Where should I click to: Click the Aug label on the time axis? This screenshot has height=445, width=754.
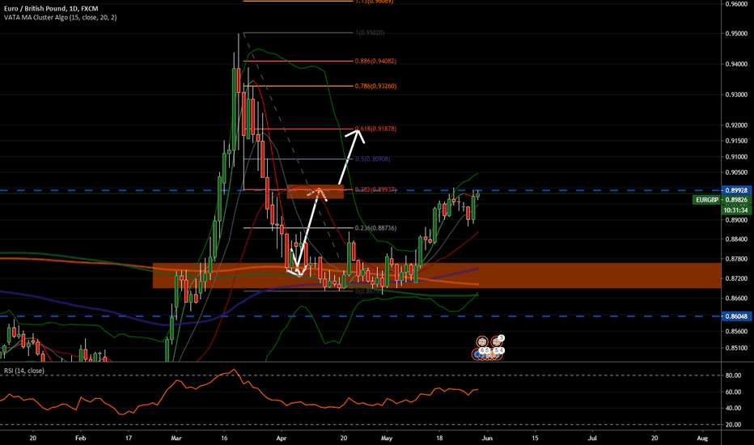click(x=702, y=439)
